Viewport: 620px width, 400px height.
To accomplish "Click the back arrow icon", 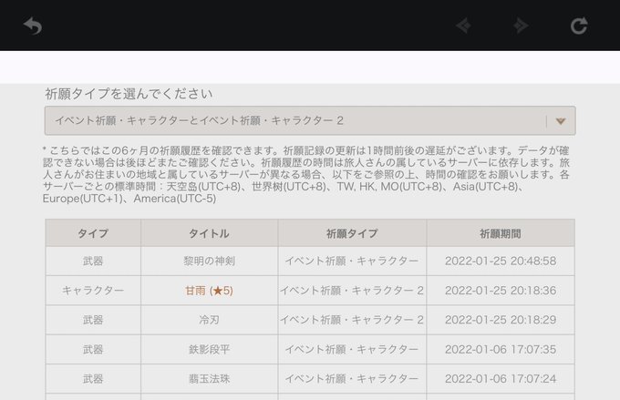I will tap(33, 26).
